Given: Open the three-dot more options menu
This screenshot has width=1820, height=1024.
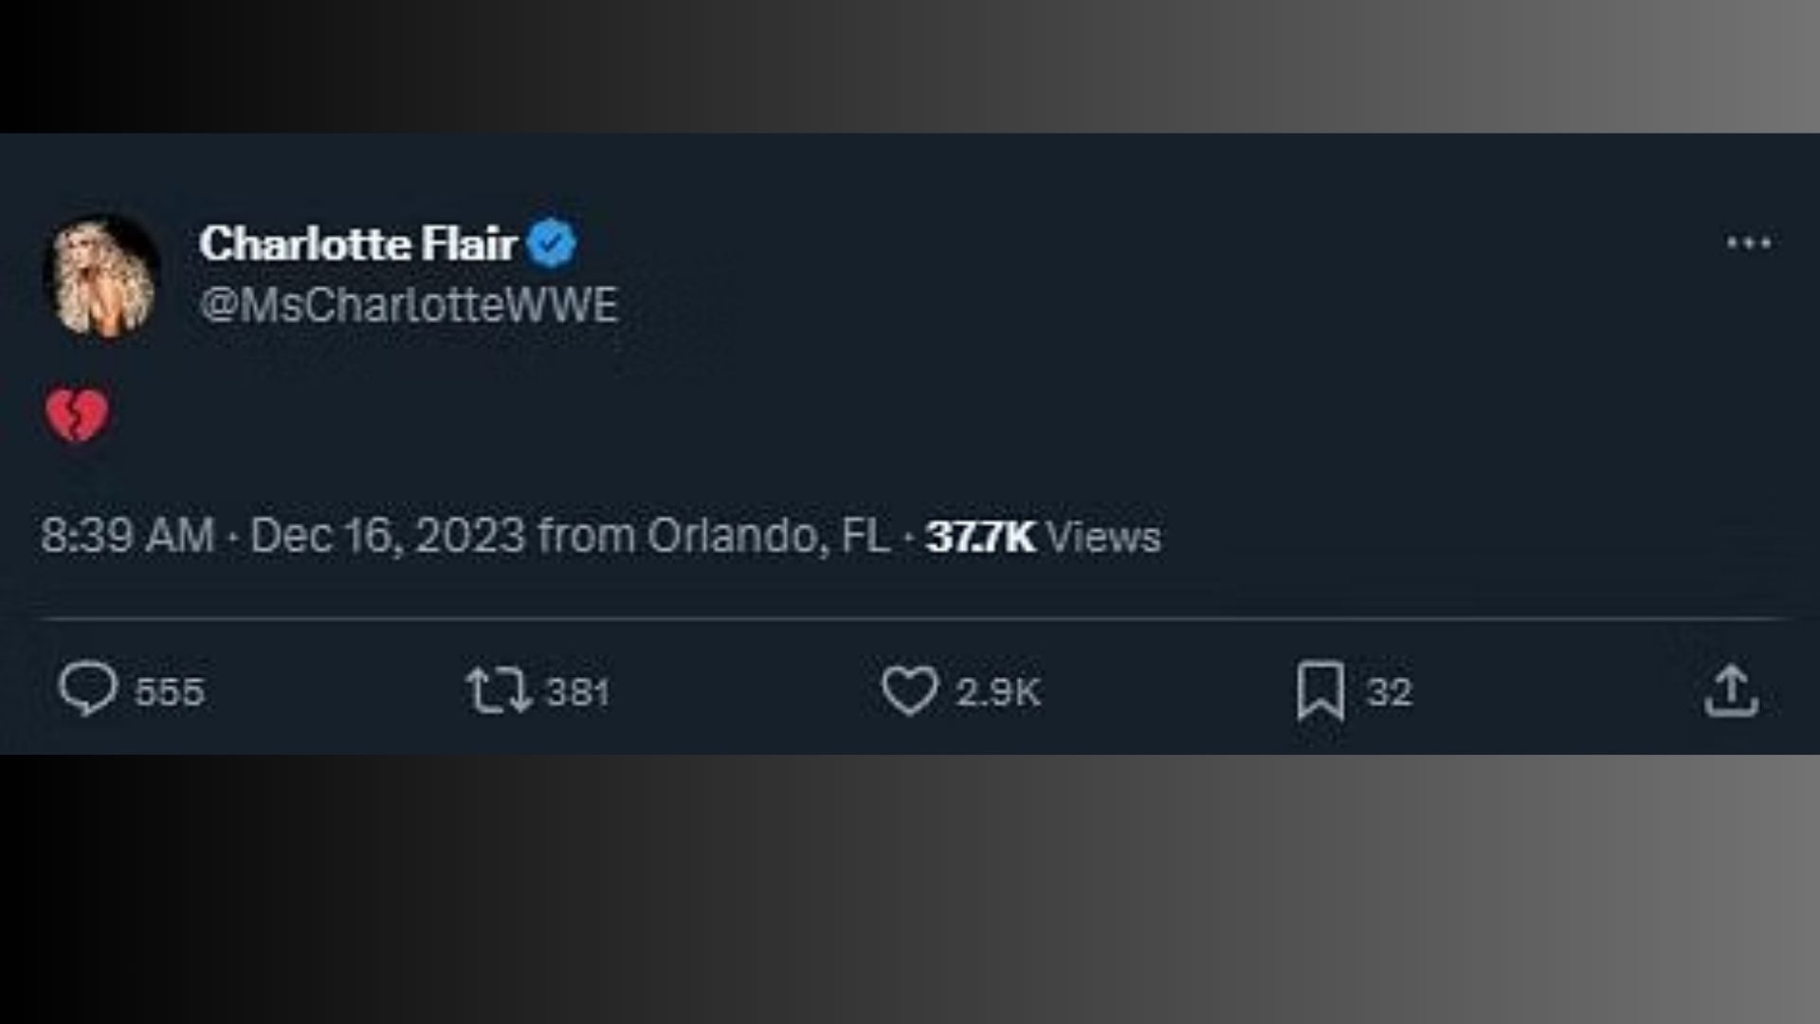Looking at the screenshot, I should 1749,243.
